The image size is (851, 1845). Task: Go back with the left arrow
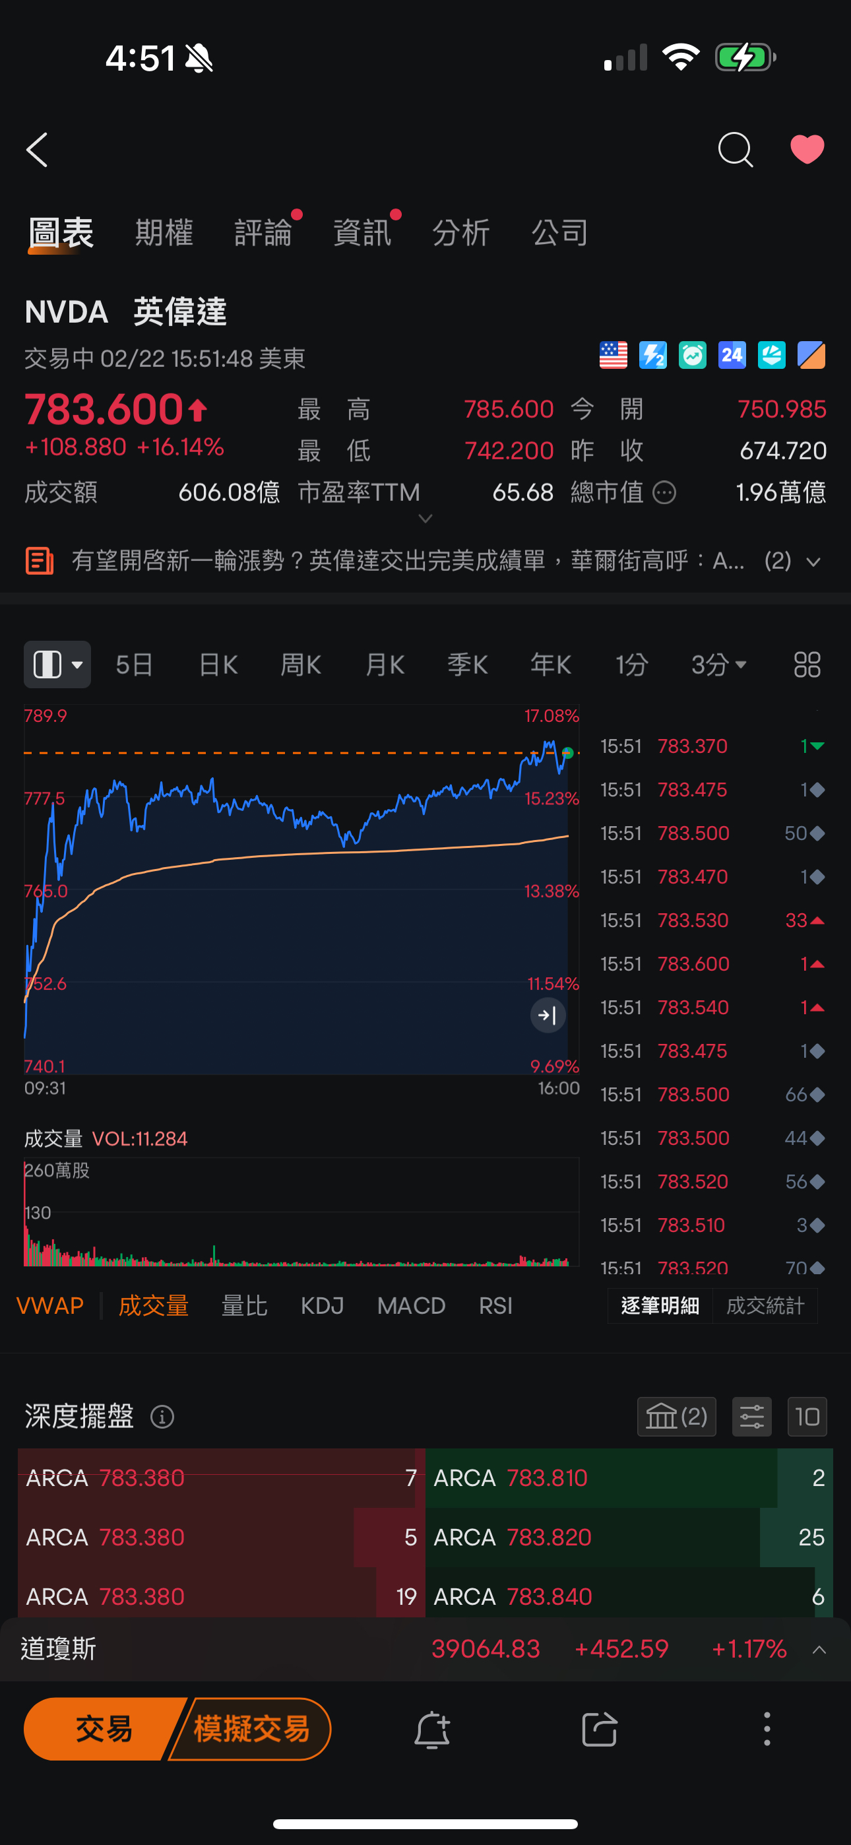[x=37, y=150]
